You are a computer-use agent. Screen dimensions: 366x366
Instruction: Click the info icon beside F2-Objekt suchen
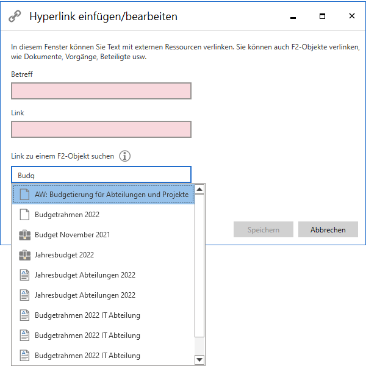coord(125,156)
